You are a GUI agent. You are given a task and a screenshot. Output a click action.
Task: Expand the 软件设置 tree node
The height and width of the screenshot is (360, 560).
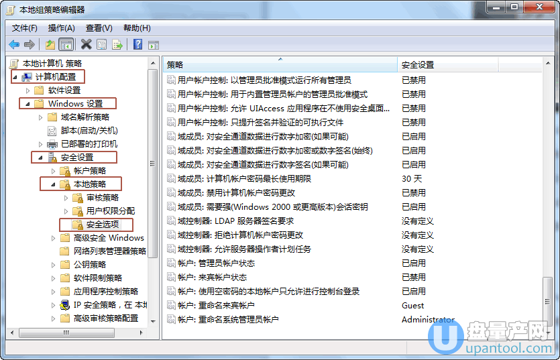tap(27, 91)
